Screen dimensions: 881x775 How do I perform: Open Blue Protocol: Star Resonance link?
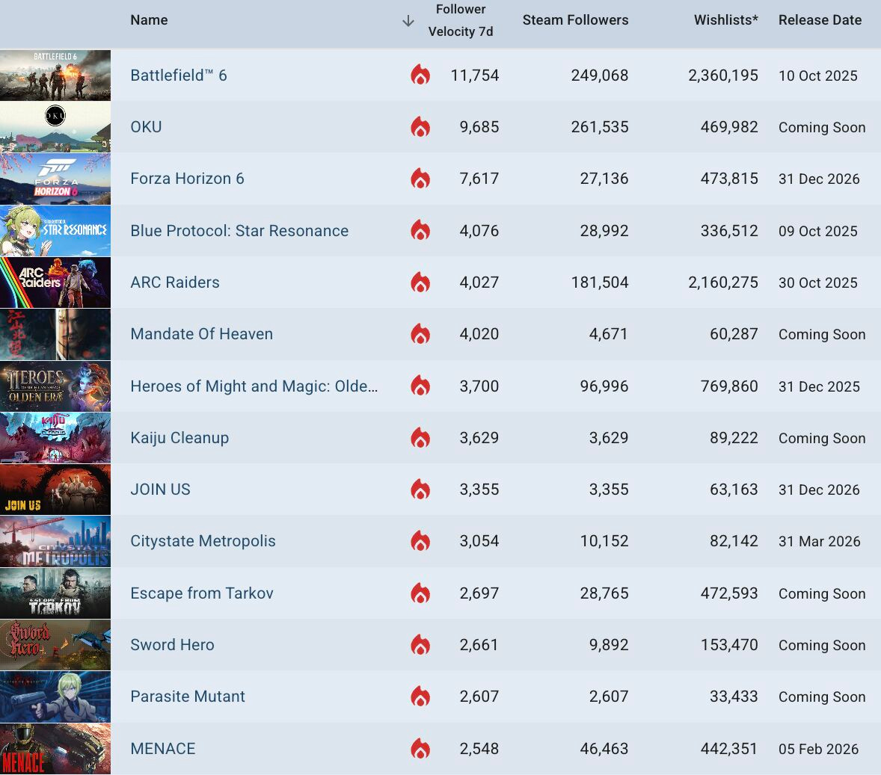pos(239,231)
